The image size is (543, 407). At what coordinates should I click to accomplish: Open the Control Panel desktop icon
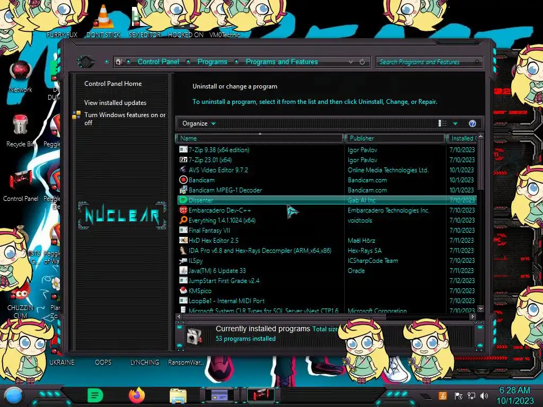(21, 185)
